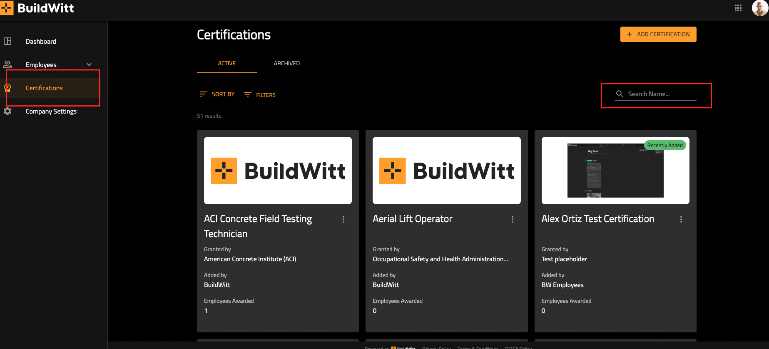Click the Sort By lines icon
The width and height of the screenshot is (769, 349).
click(x=203, y=94)
